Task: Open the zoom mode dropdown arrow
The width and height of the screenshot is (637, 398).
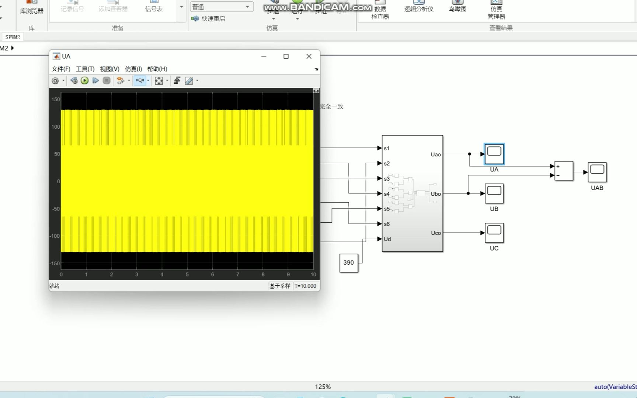Action: 148,81
